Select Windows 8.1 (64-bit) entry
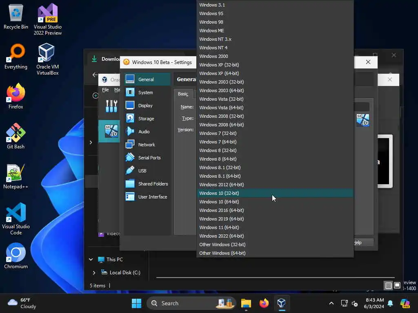 pos(275,176)
